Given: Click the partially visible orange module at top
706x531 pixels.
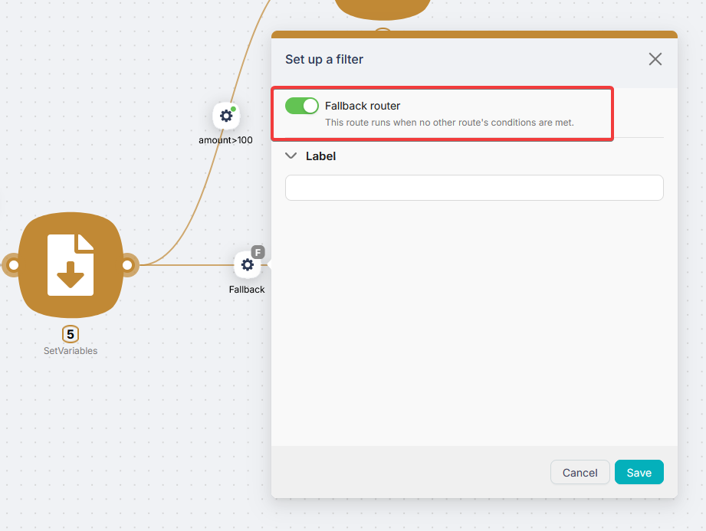Looking at the screenshot, I should [382, 8].
